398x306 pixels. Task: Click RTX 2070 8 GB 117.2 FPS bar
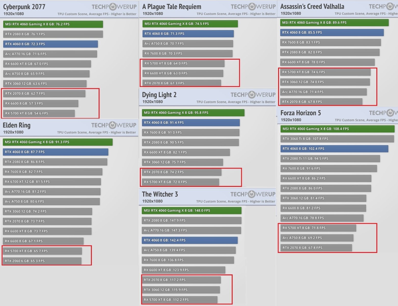pyautogui.click(x=181, y=280)
